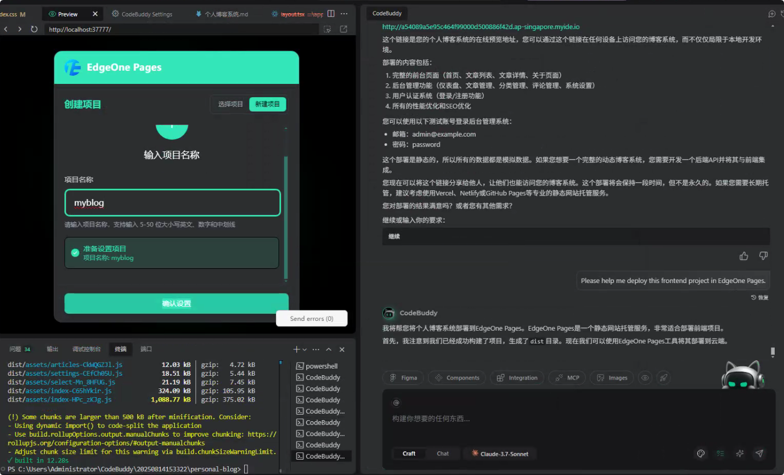Screen dimensions: 784x475
Task: Reload the localhost preview page
Action: pyautogui.click(x=34, y=29)
